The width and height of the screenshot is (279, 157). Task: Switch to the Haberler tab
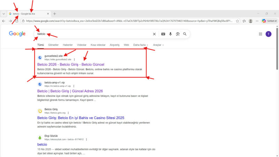(x=68, y=45)
